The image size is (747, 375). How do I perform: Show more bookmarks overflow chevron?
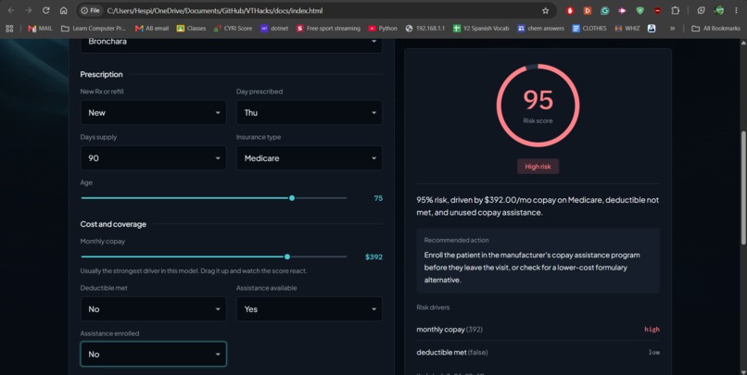click(x=672, y=29)
